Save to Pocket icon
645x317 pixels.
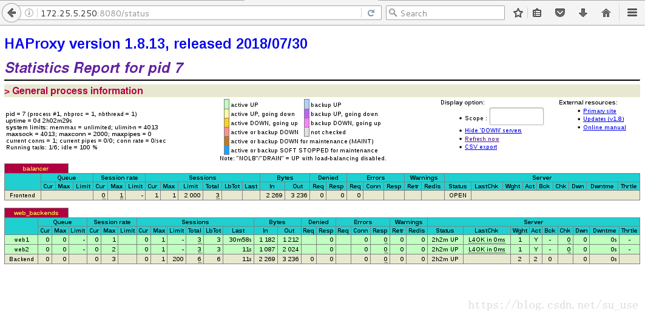tap(560, 13)
